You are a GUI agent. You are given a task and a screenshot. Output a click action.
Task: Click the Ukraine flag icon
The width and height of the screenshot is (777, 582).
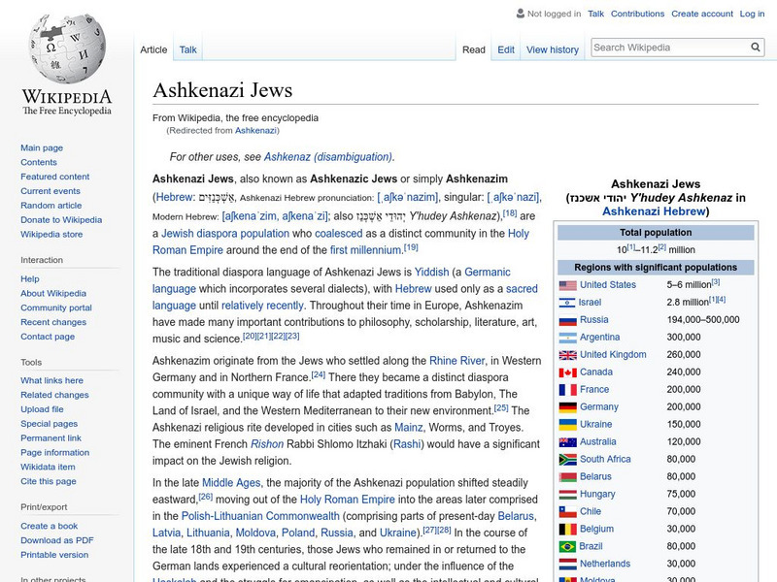(x=568, y=425)
